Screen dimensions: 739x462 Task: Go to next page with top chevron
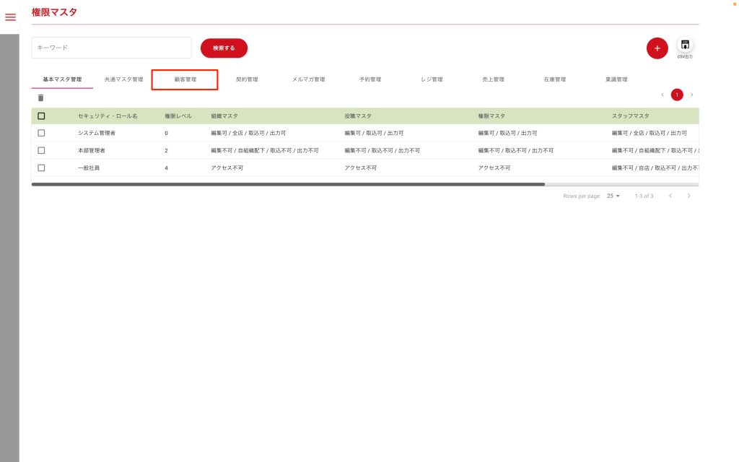(691, 95)
